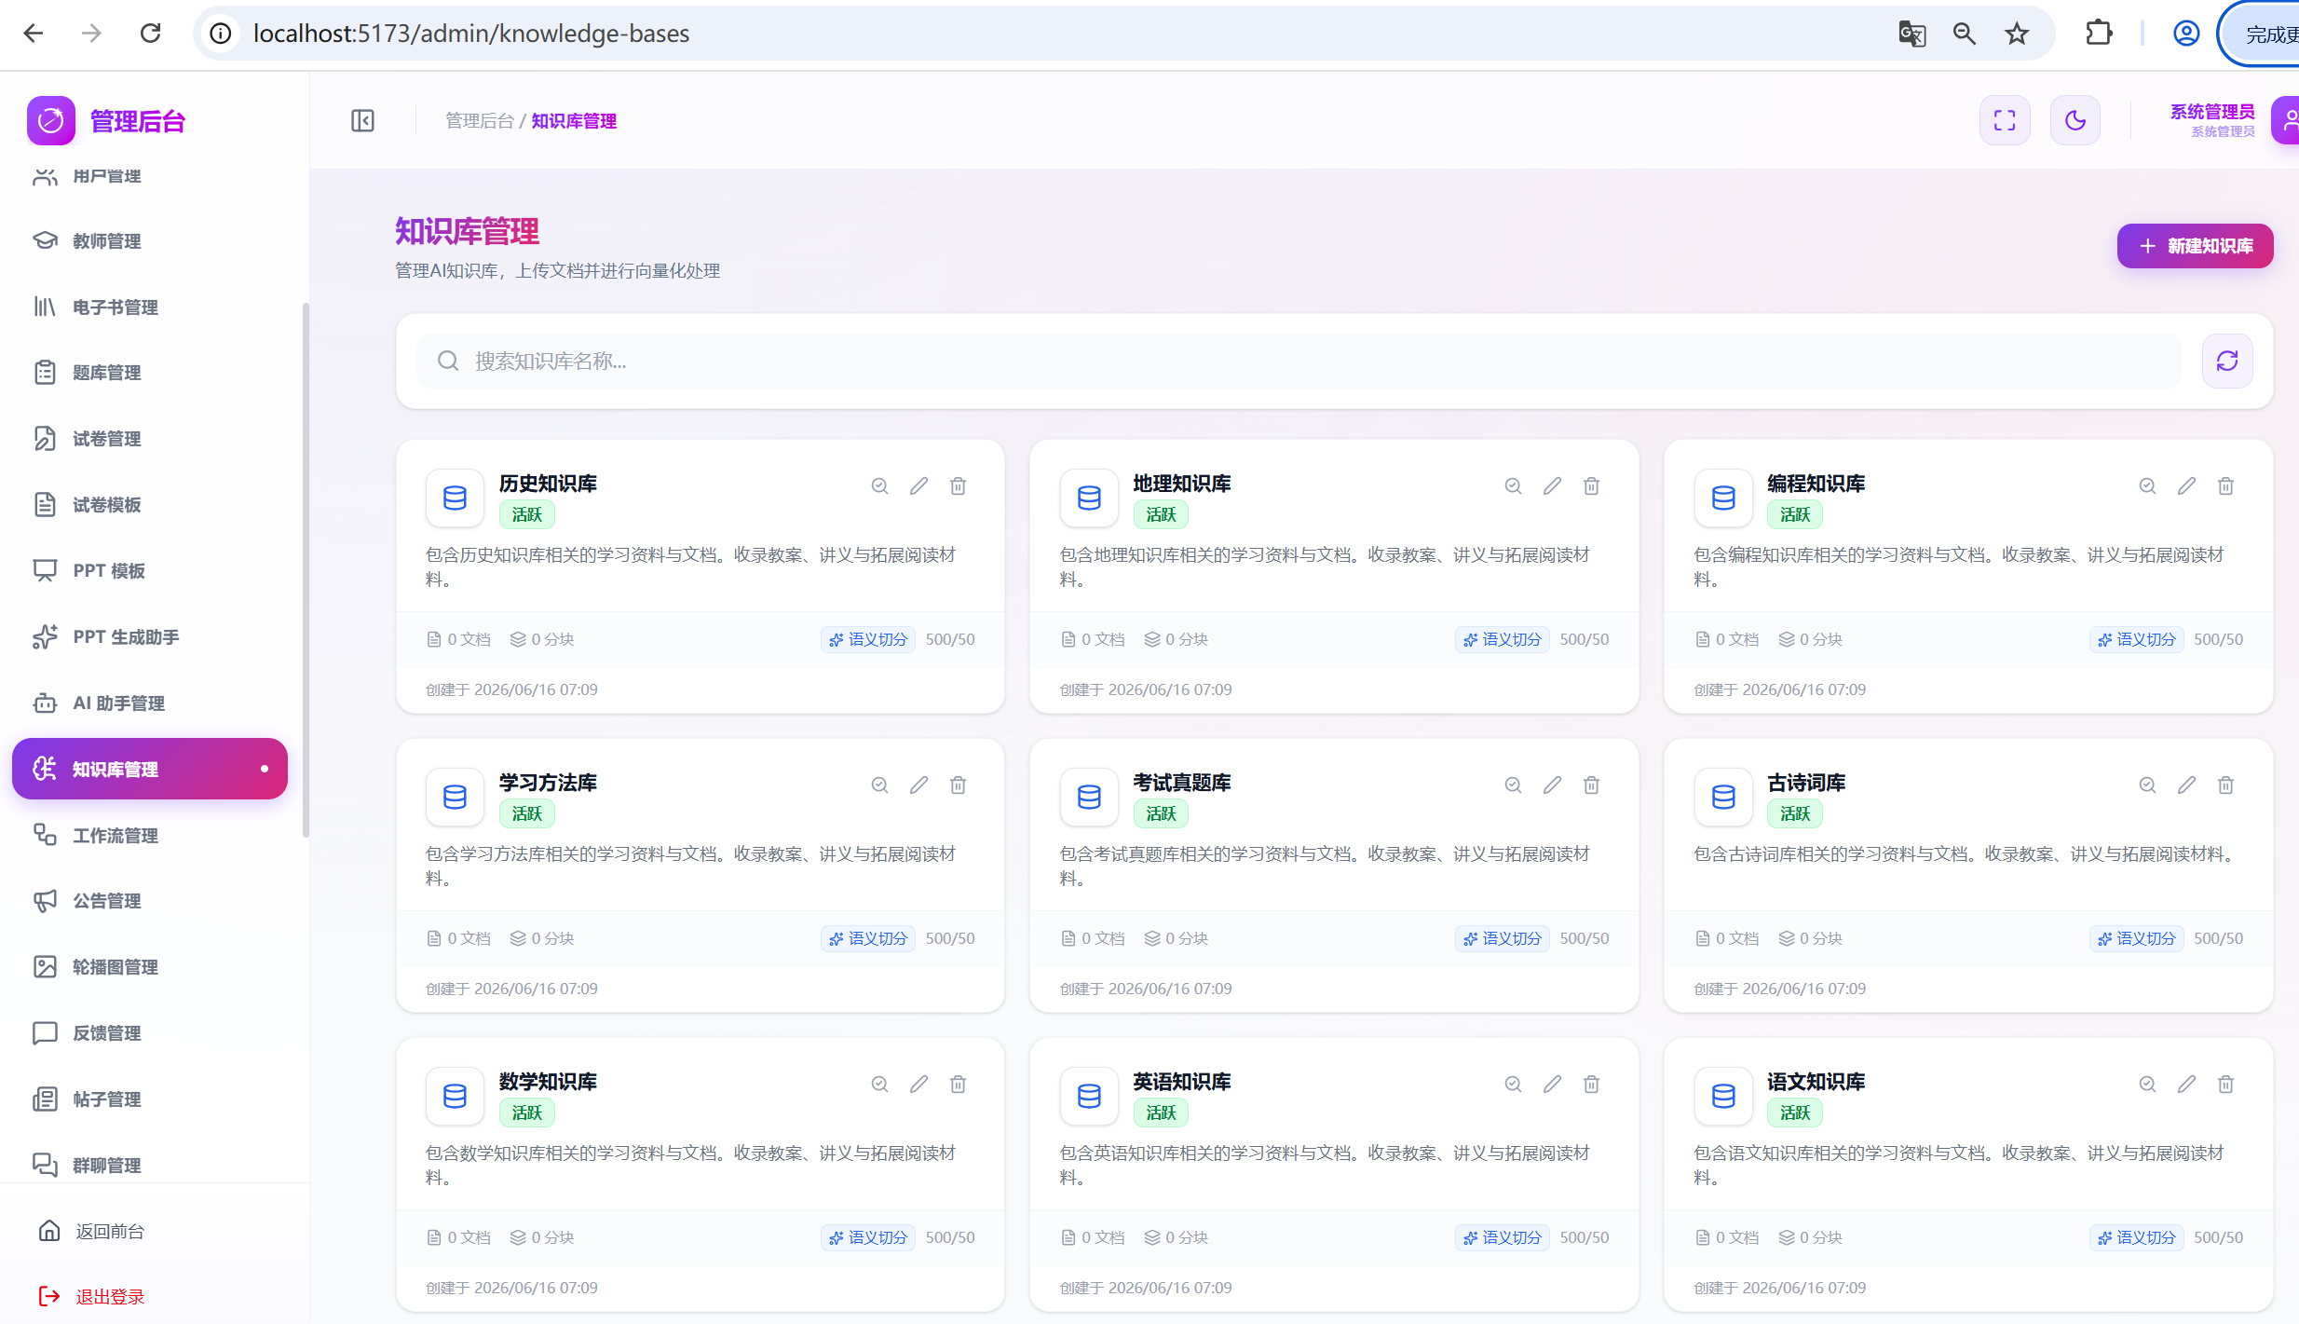Go to AI 助手管理 in sidebar
Screen dimensions: 2299x1324
[149, 703]
